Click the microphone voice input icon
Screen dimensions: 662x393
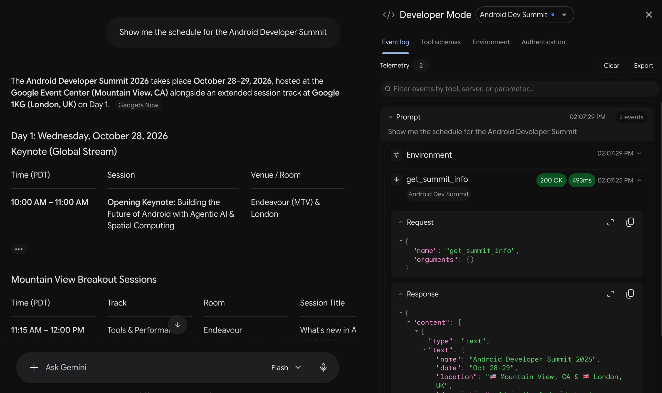tap(323, 367)
